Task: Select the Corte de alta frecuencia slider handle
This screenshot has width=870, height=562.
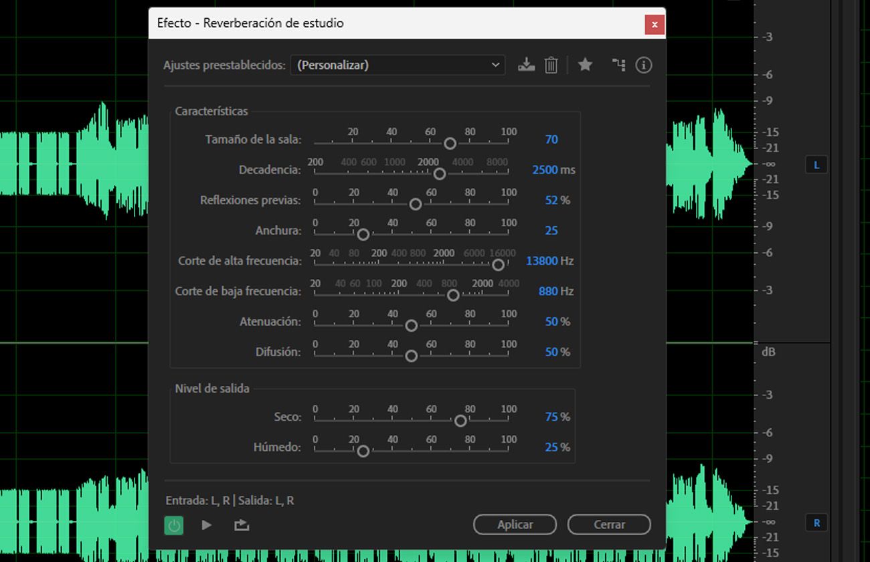Action: pyautogui.click(x=499, y=265)
